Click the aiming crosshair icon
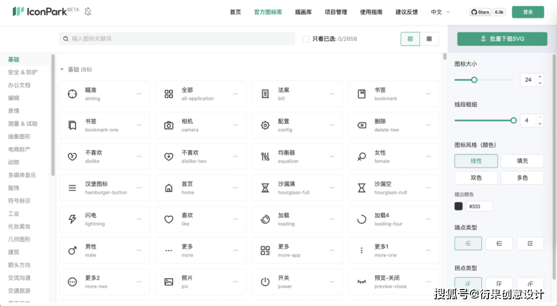Image resolution: width=557 pixels, height=306 pixels. (72, 94)
